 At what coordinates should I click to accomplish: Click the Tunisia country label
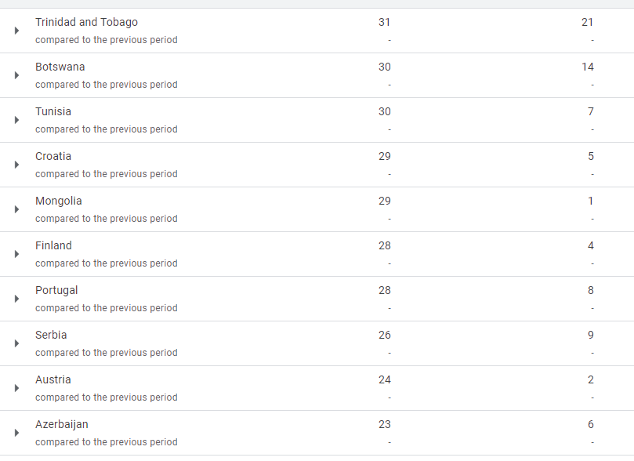(x=53, y=111)
